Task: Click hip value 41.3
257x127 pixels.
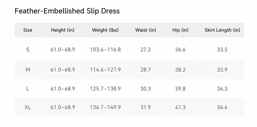Action: pyautogui.click(x=180, y=107)
